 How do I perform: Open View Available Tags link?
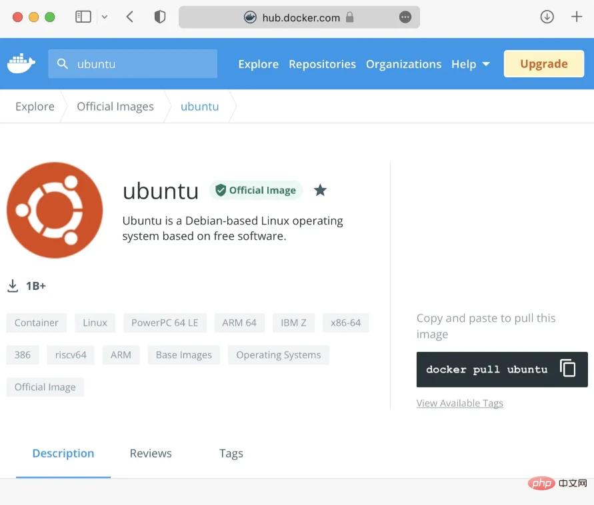tap(459, 403)
